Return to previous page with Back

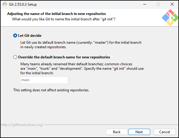click(117, 132)
